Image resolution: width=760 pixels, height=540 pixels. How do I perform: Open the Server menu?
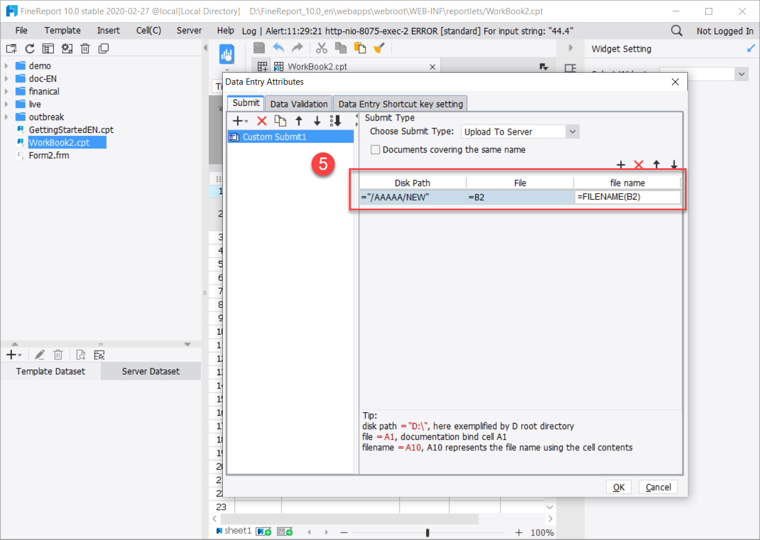pos(189,31)
